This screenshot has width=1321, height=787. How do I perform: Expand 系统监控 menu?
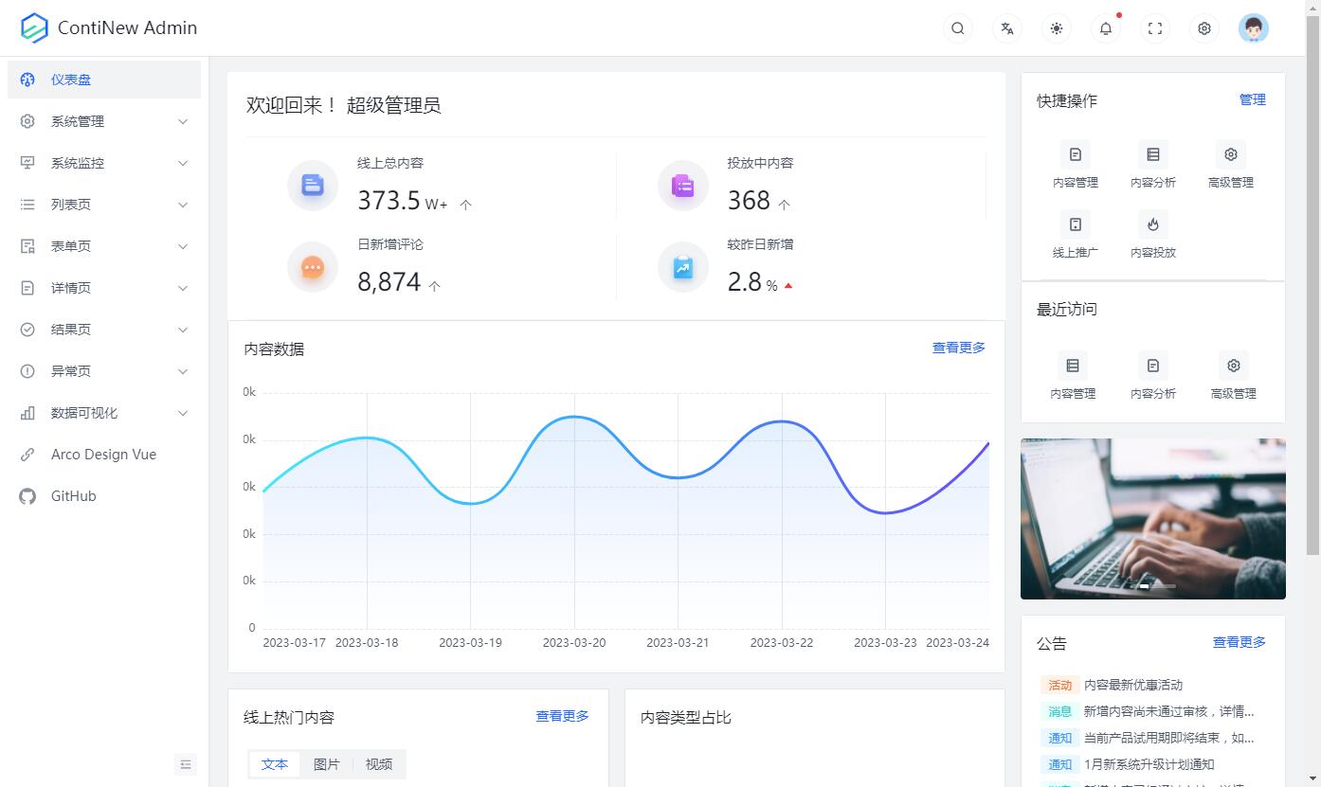point(104,163)
